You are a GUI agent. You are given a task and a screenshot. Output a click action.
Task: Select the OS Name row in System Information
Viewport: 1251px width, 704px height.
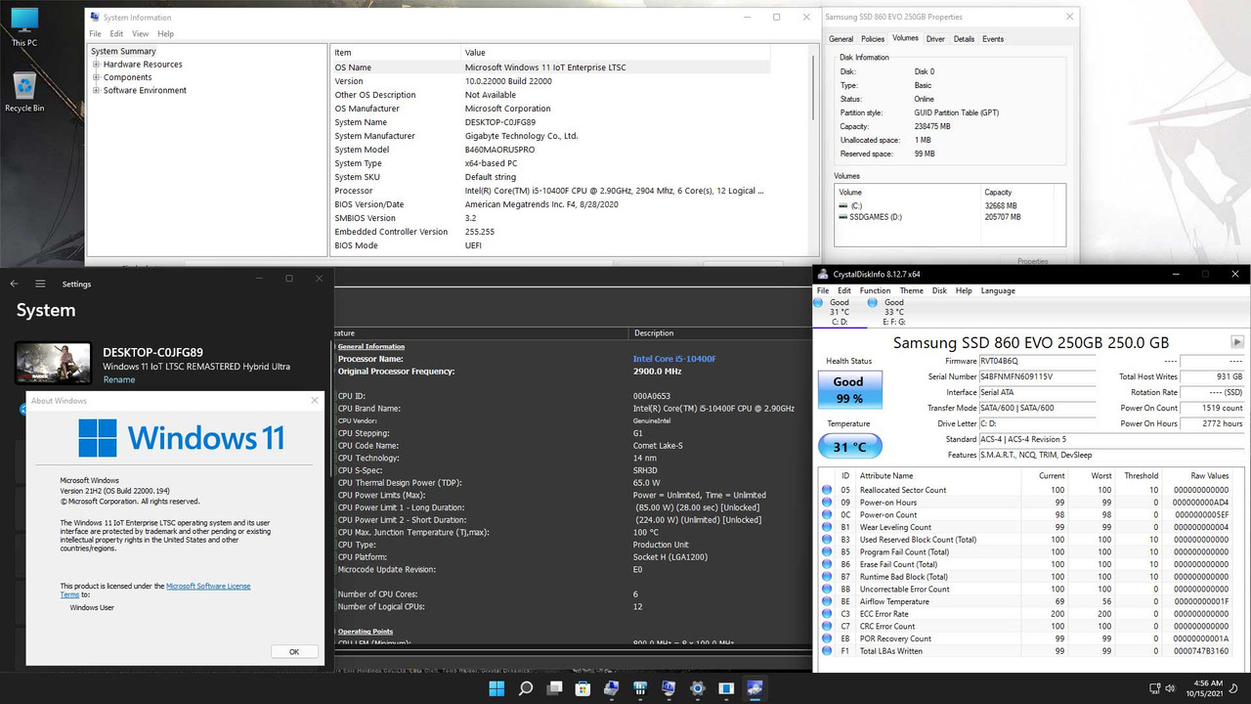[x=551, y=67]
